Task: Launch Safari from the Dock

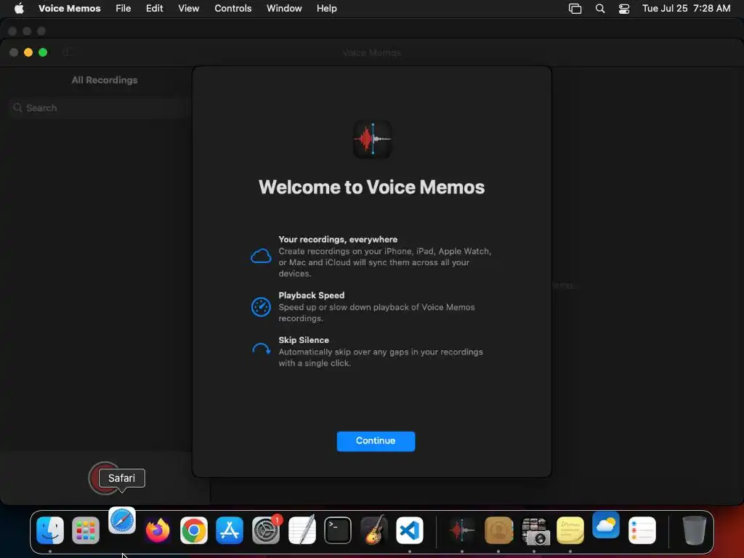Action: [122, 522]
